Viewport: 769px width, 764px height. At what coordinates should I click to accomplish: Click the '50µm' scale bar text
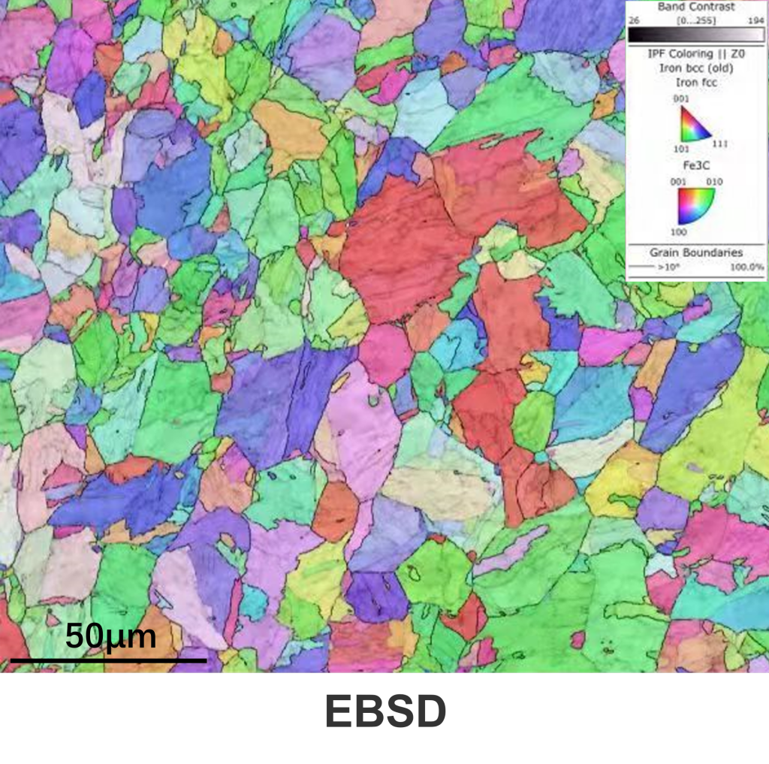[110, 637]
